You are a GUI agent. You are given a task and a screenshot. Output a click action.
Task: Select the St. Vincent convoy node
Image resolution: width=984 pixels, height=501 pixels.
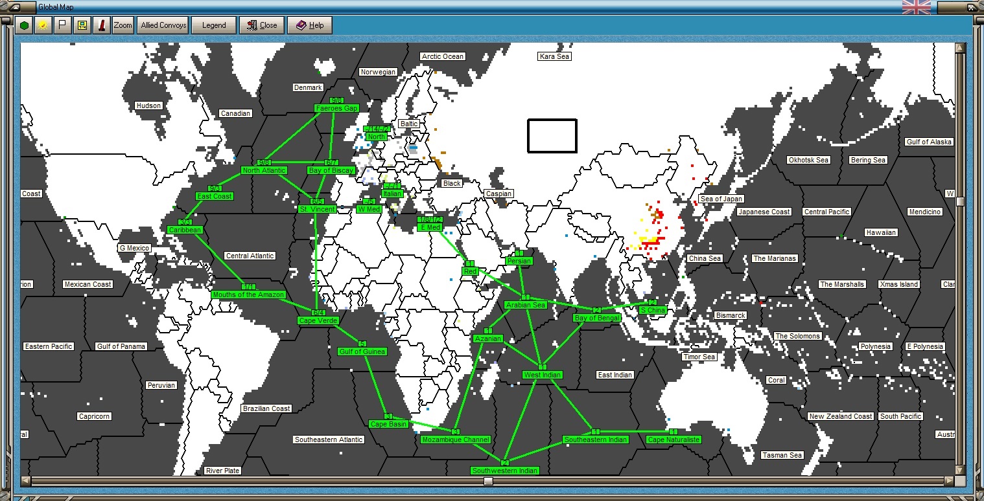point(317,209)
